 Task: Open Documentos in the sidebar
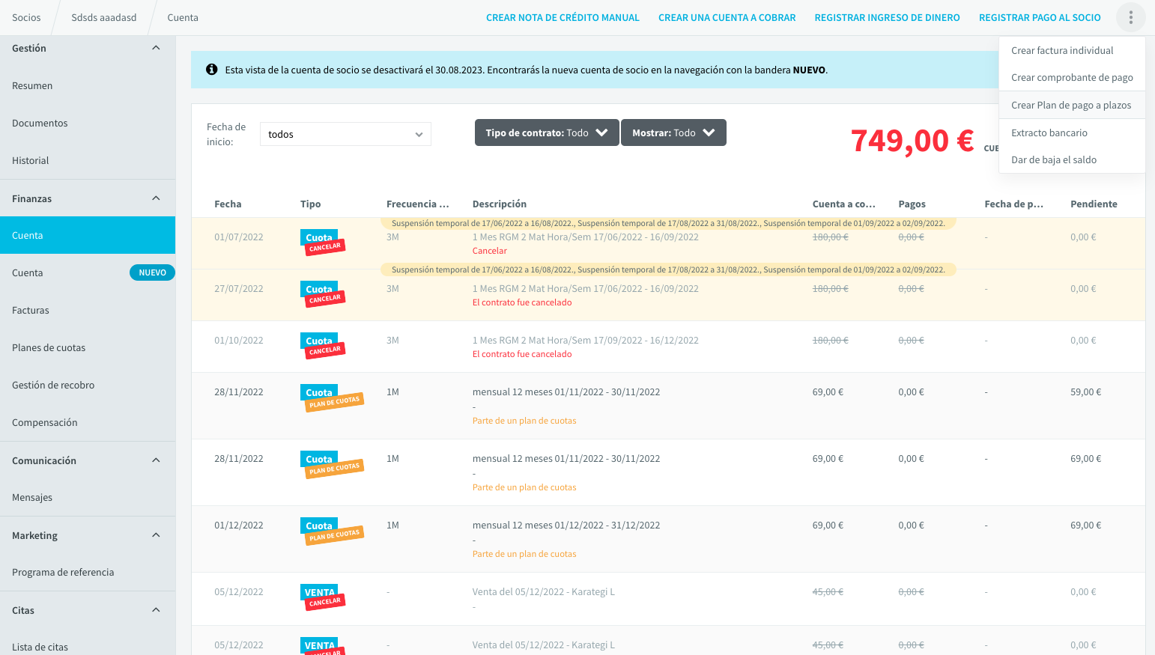(x=88, y=123)
